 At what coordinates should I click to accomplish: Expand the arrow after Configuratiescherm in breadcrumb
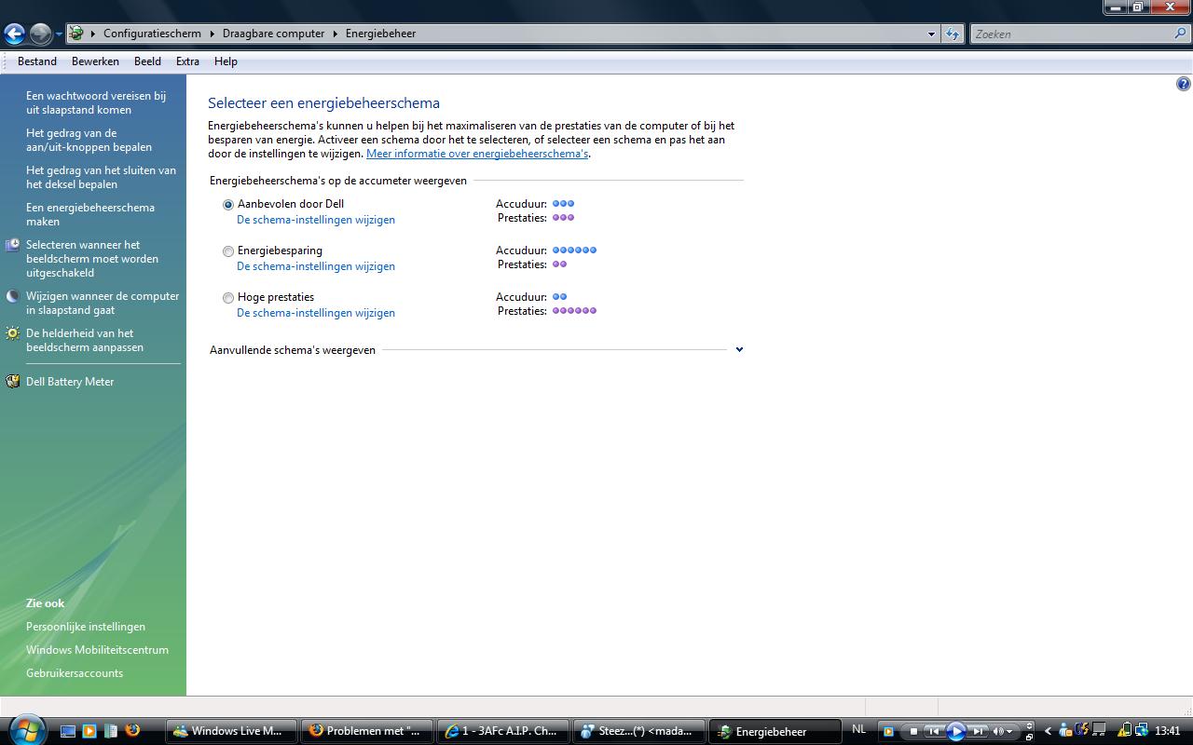point(212,34)
